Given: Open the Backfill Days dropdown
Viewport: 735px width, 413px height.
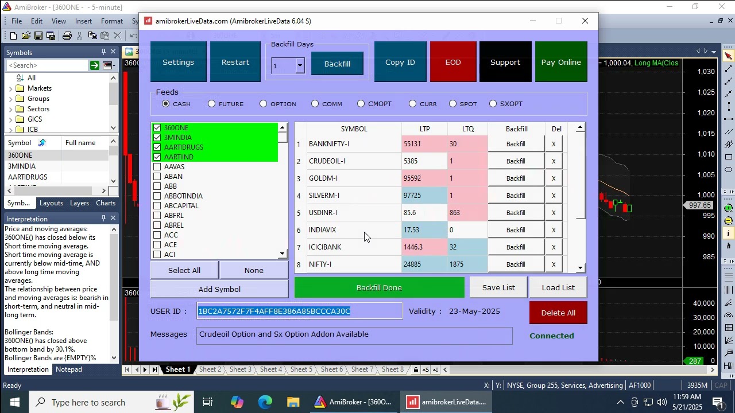Looking at the screenshot, I should (x=300, y=65).
